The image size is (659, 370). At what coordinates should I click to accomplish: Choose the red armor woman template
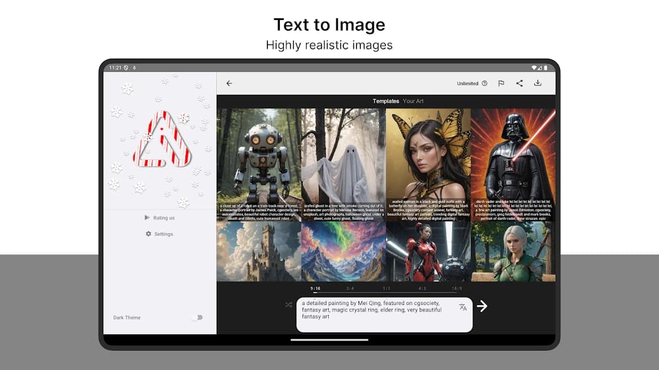pyautogui.click(x=428, y=252)
